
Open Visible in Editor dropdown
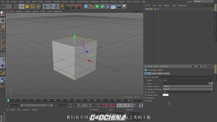[188, 86]
